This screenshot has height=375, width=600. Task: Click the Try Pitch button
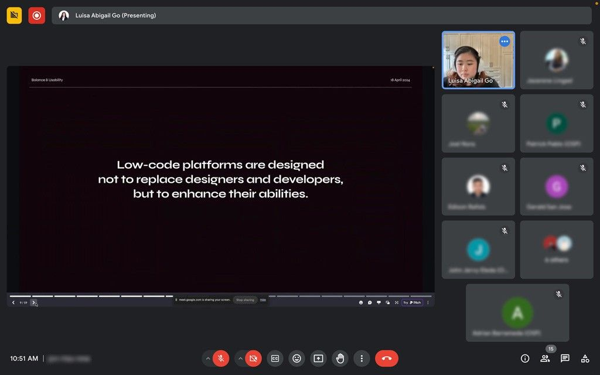click(412, 302)
